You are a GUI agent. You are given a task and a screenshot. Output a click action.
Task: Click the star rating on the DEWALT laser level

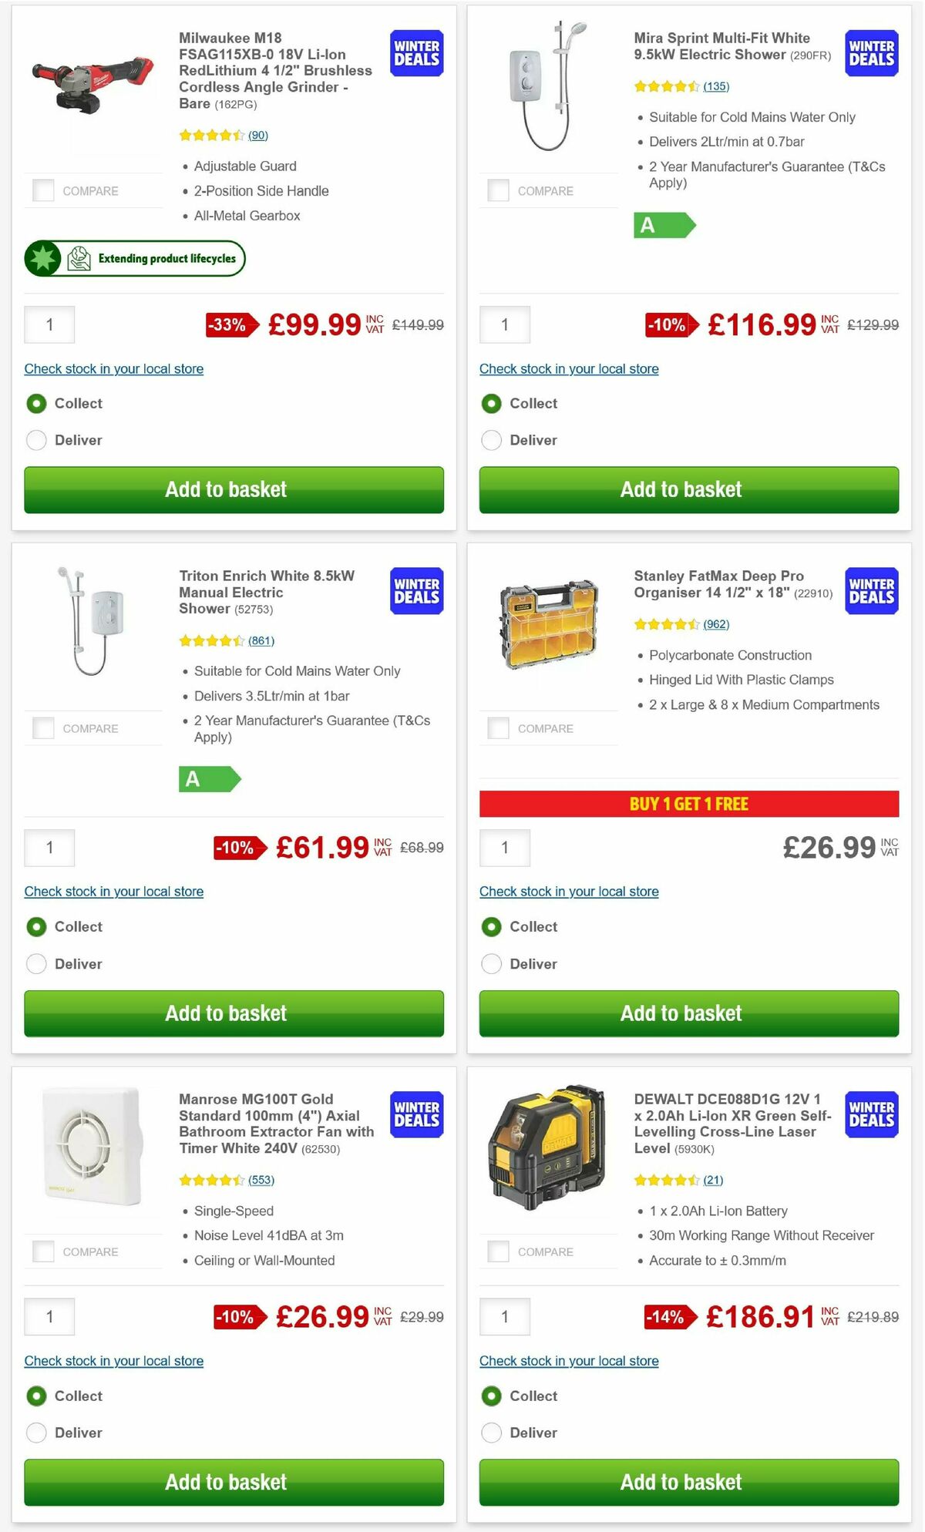pos(667,1180)
